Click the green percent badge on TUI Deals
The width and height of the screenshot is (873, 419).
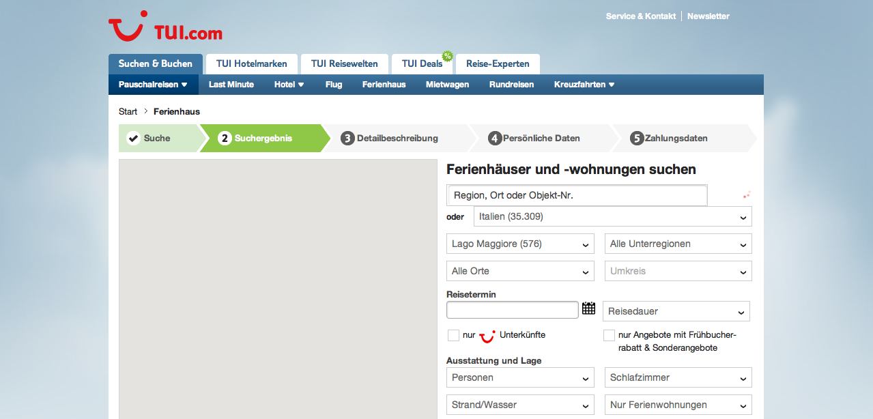[x=448, y=56]
